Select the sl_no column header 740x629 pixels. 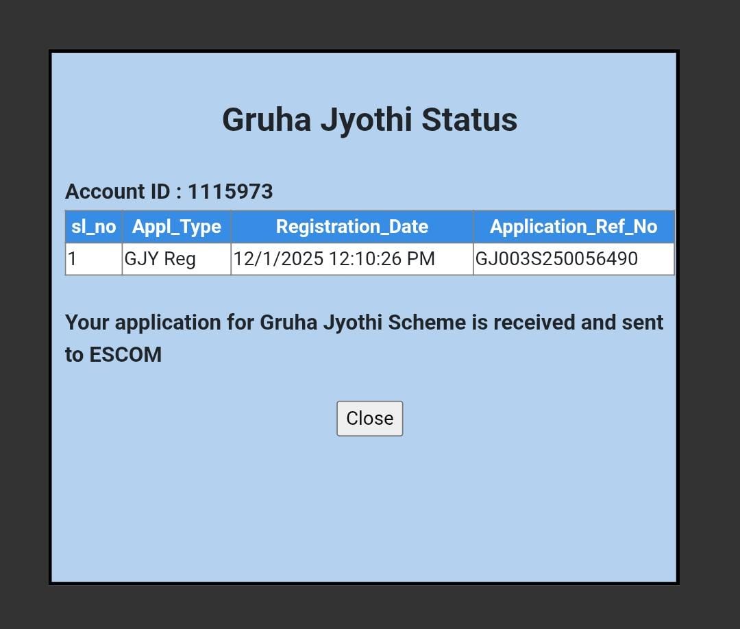(x=94, y=227)
